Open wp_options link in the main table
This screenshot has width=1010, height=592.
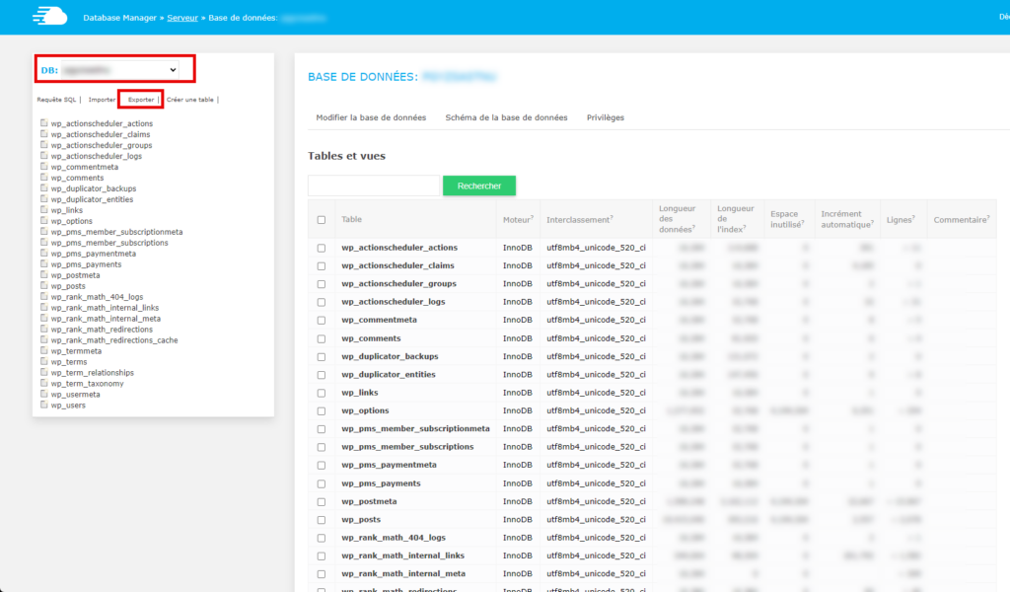pyautogui.click(x=365, y=410)
